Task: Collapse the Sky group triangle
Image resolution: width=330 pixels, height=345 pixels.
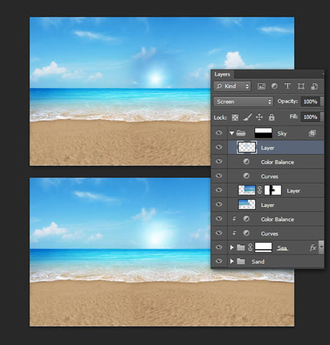Action: tap(232, 134)
